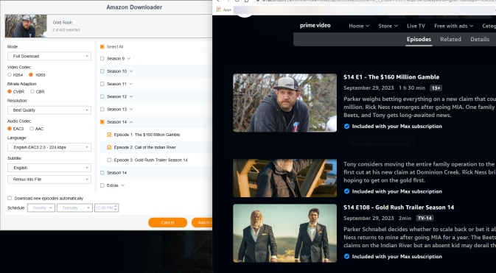Image resolution: width=496 pixels, height=273 pixels.
Task: Check Episode 3: Gold Rush Trailer Season 14
Action: coord(110,160)
